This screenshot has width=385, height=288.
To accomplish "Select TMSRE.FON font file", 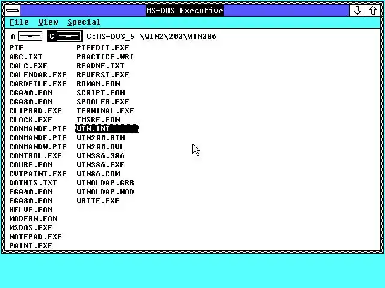I will (98, 120).
